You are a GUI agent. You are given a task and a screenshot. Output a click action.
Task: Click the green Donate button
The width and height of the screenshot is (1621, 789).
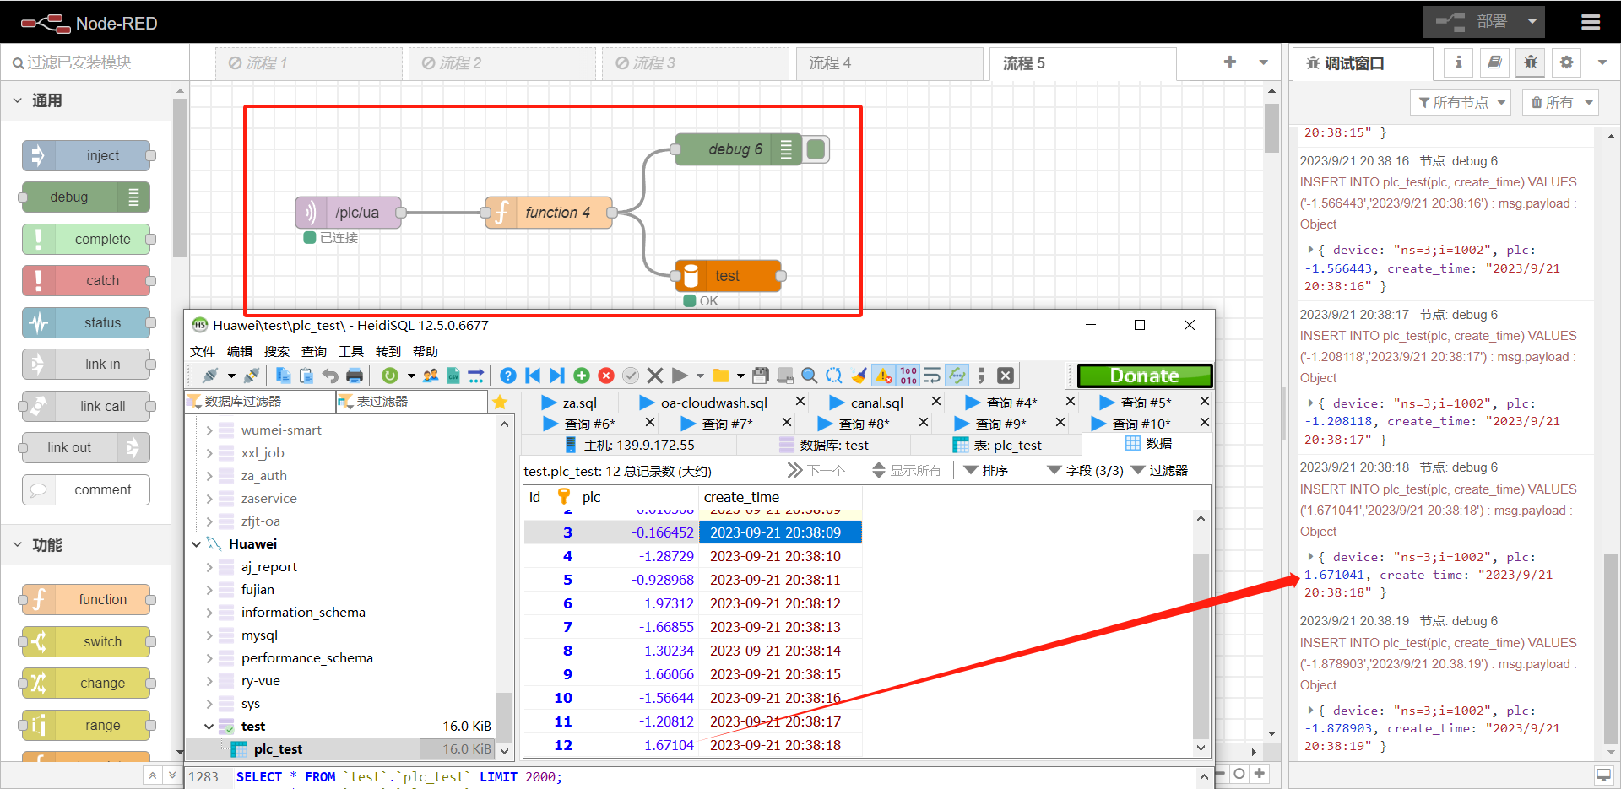tap(1145, 376)
